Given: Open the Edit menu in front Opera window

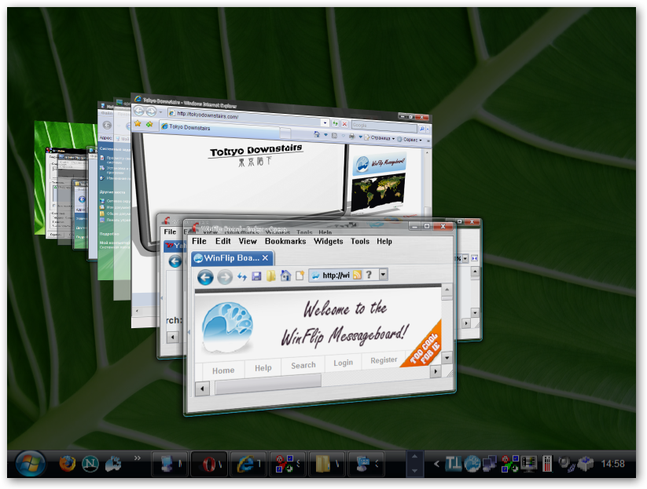Looking at the screenshot, I should coord(222,242).
